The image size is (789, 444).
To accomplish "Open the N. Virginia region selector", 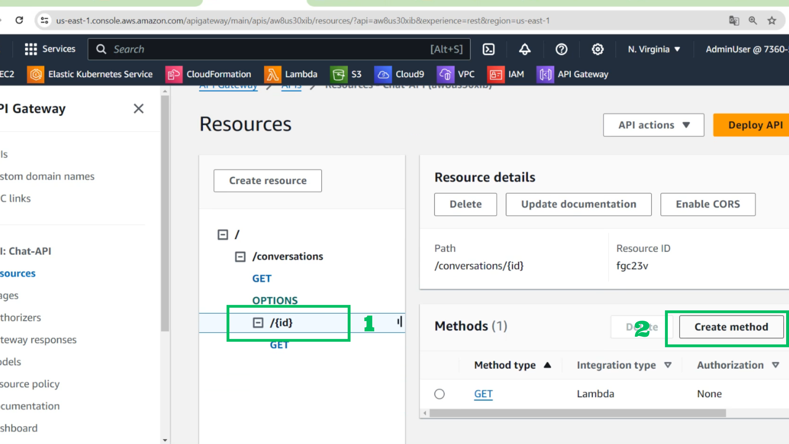I will coord(654,49).
